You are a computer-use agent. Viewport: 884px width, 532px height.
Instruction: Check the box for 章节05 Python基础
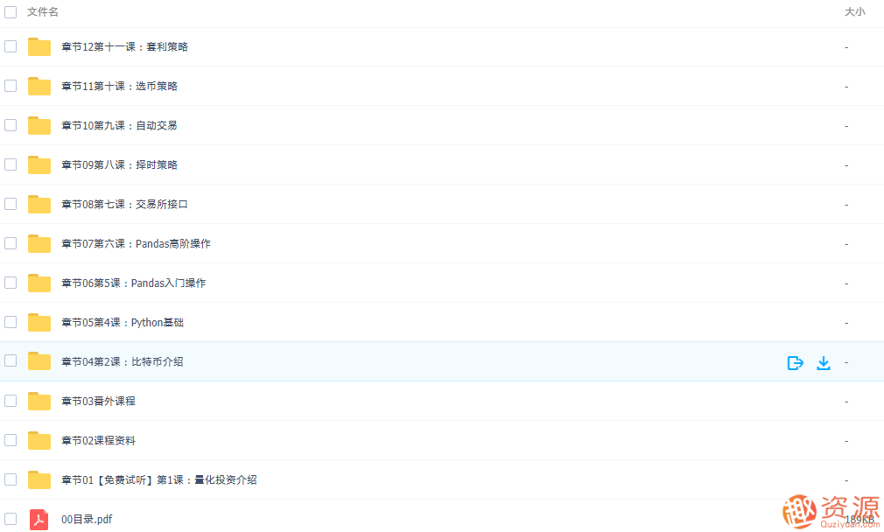pyautogui.click(x=11, y=322)
